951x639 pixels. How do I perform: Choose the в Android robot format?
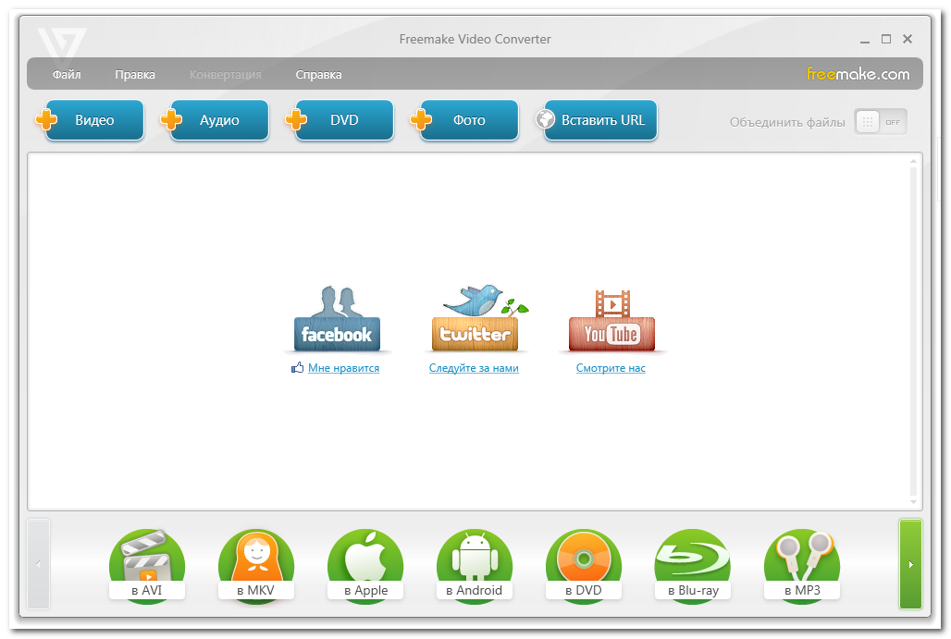point(475,565)
